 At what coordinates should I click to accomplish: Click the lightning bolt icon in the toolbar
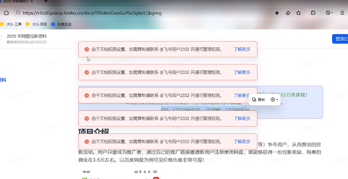[x=277, y=13]
